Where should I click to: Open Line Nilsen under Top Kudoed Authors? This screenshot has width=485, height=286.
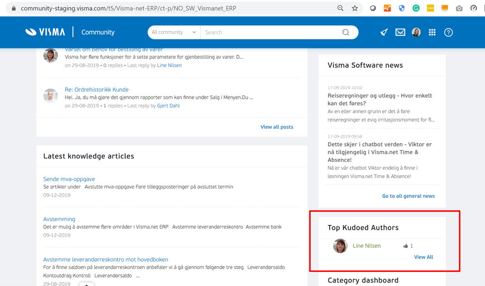367,246
